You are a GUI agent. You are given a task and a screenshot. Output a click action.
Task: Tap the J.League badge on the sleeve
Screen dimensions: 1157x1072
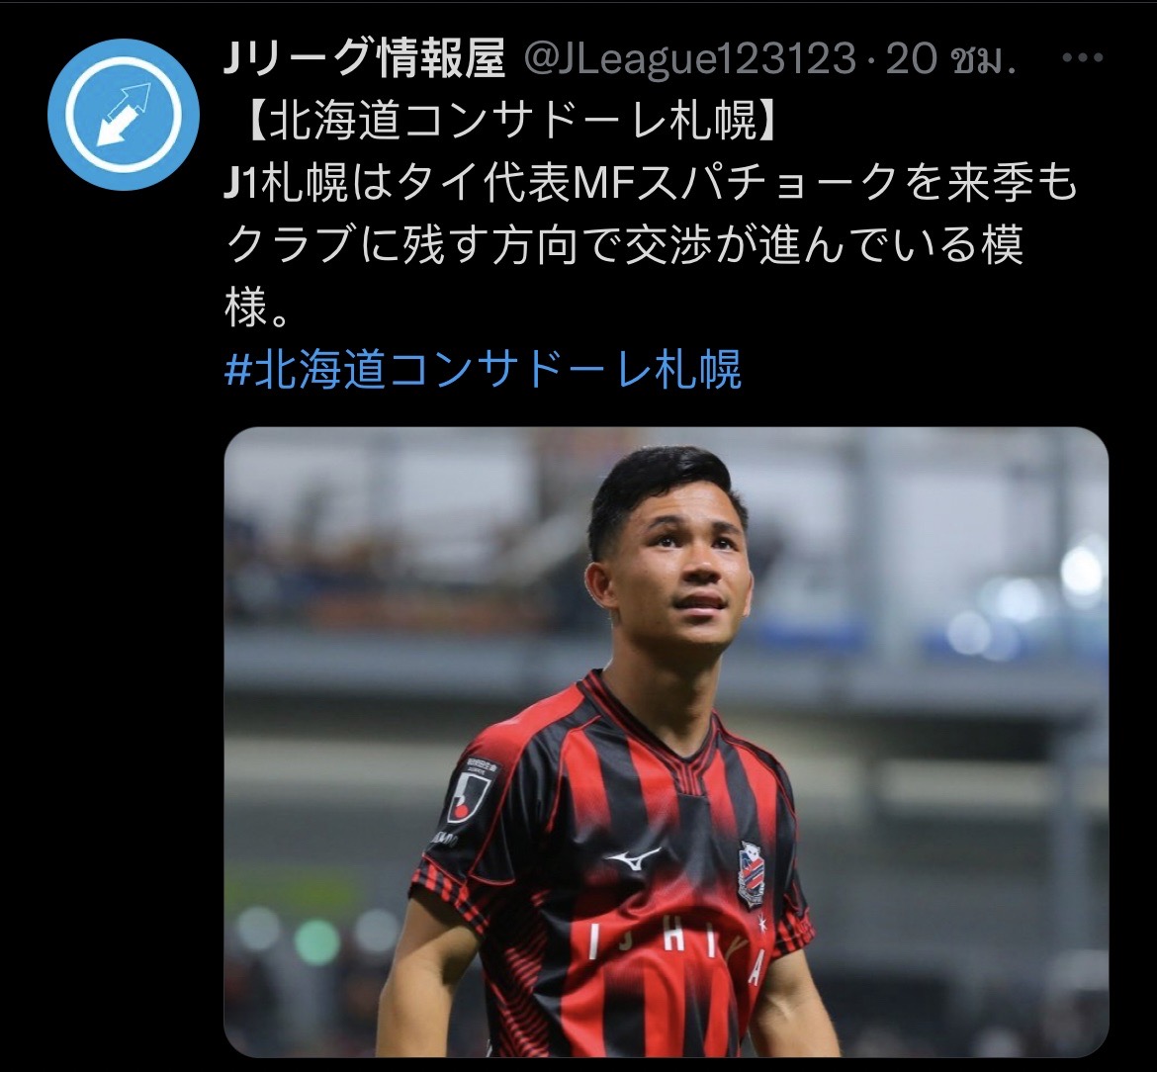coord(470,795)
